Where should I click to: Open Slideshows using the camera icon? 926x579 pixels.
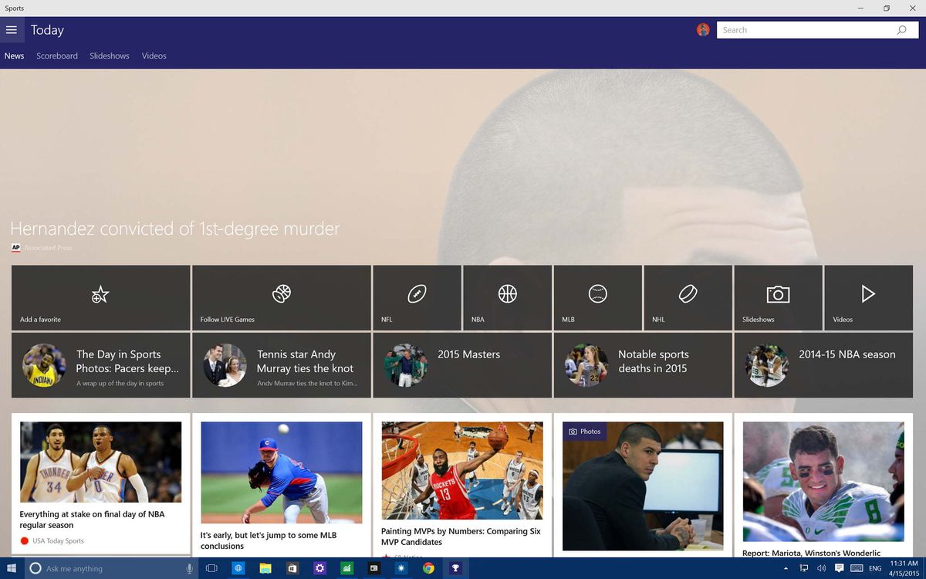(x=778, y=294)
